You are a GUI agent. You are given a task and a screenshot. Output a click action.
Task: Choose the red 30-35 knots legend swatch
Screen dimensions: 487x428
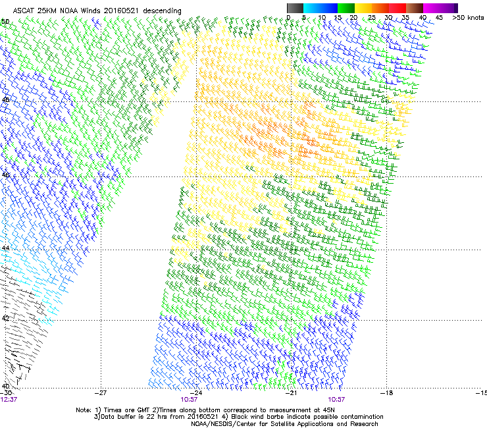[397, 8]
